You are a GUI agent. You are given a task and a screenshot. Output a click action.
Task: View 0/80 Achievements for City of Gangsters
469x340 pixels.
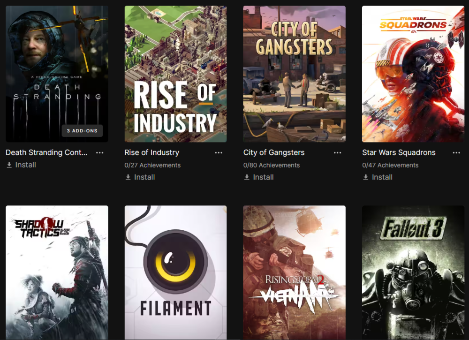[271, 165]
